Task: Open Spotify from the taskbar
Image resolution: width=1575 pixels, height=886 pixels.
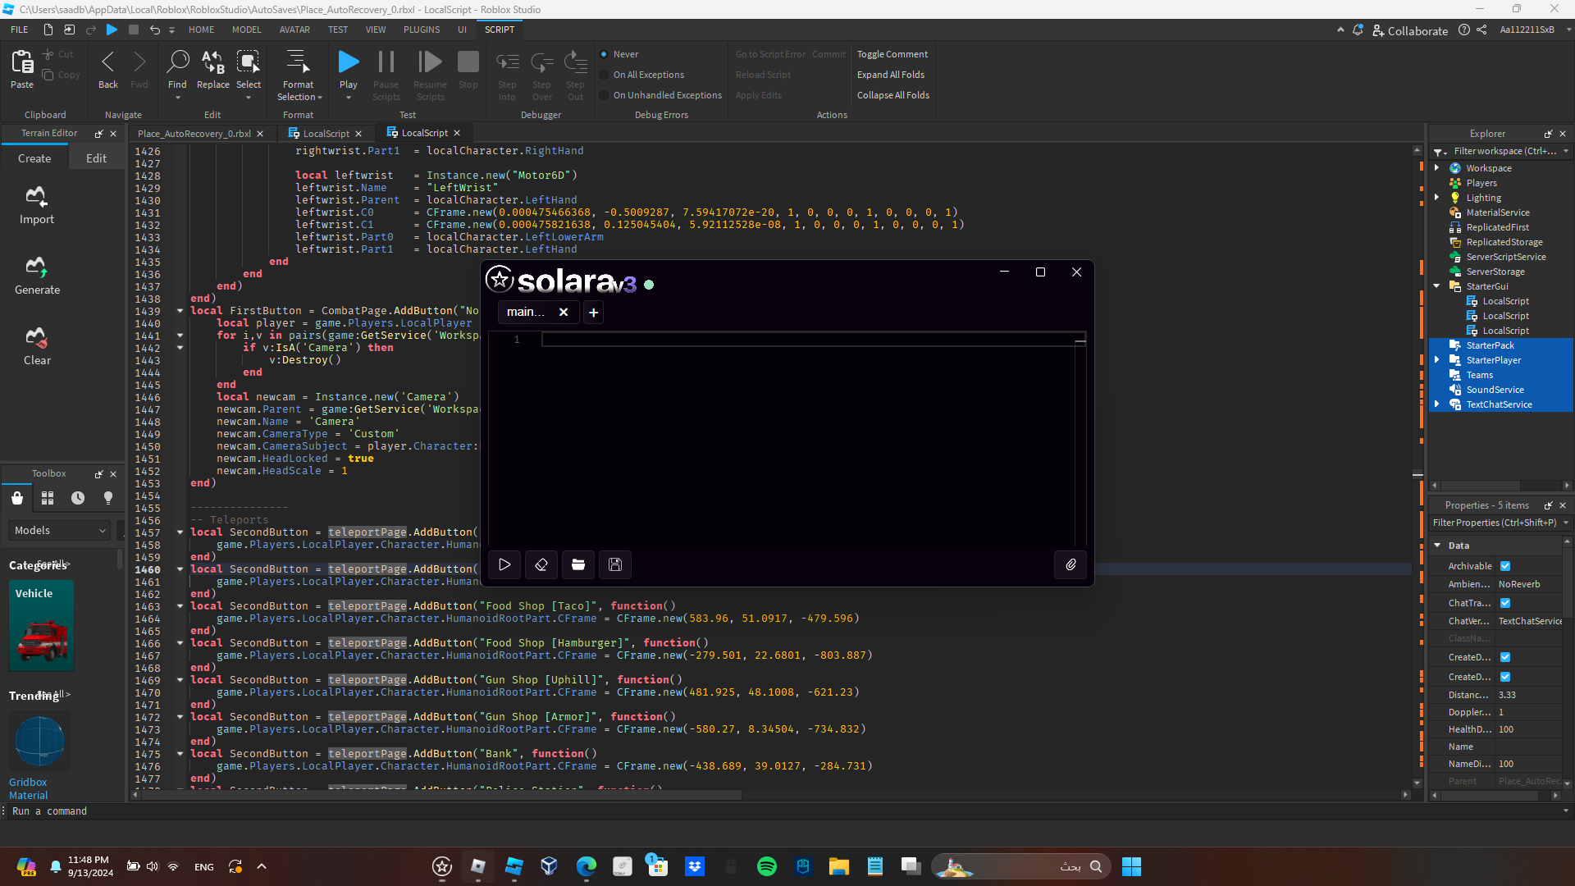Action: pyautogui.click(x=767, y=866)
